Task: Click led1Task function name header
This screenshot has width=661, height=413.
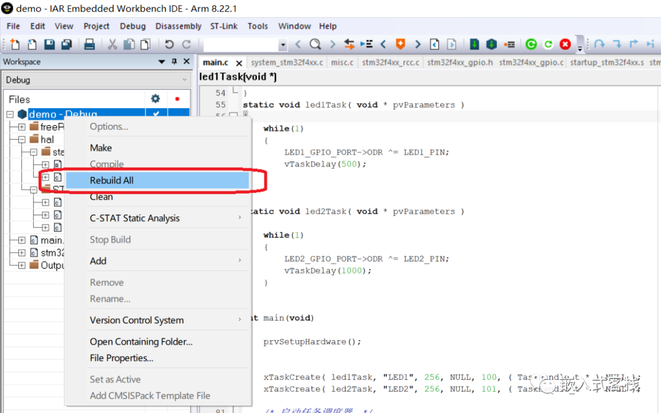Action: (237, 76)
